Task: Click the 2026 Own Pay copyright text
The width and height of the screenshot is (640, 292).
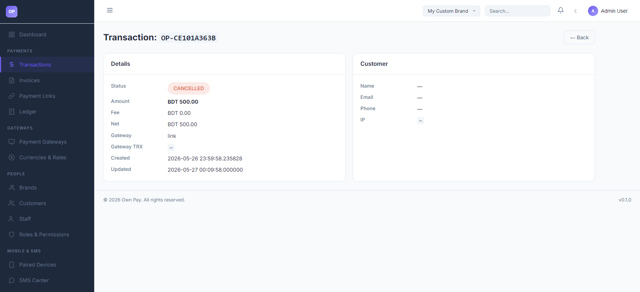Action: coord(144,200)
